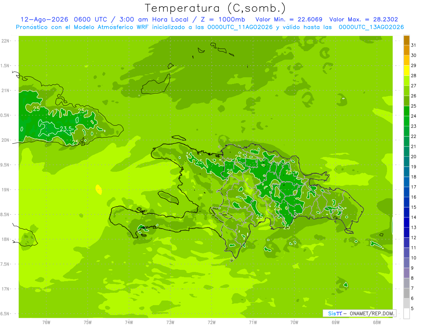
Task: Click the '75W' longitude label
Action: [x=87, y=322]
